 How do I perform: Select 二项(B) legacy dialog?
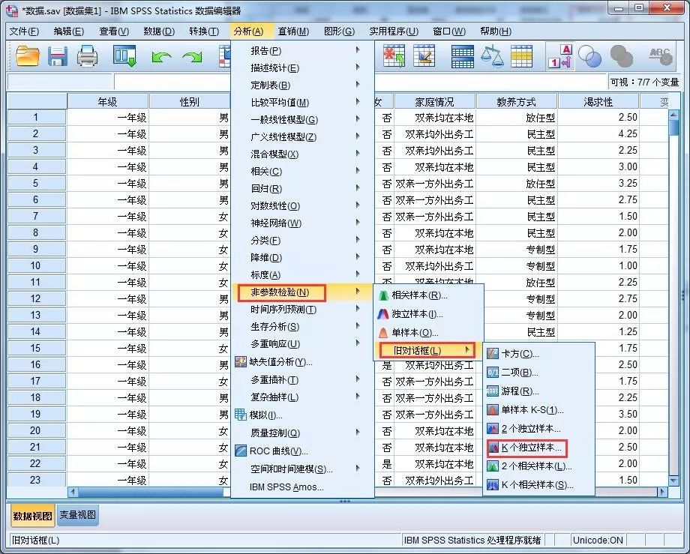tap(520, 373)
